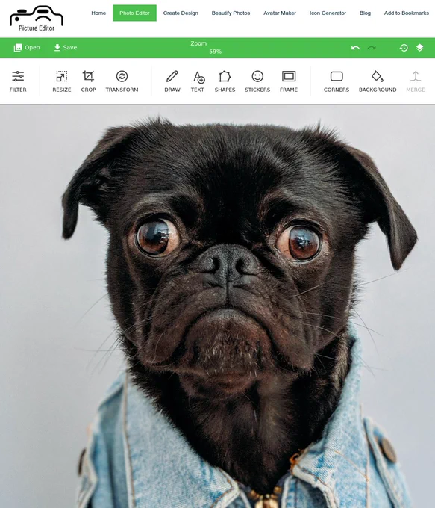The width and height of the screenshot is (435, 508).
Task: Visit the Blog link
Action: point(365,13)
